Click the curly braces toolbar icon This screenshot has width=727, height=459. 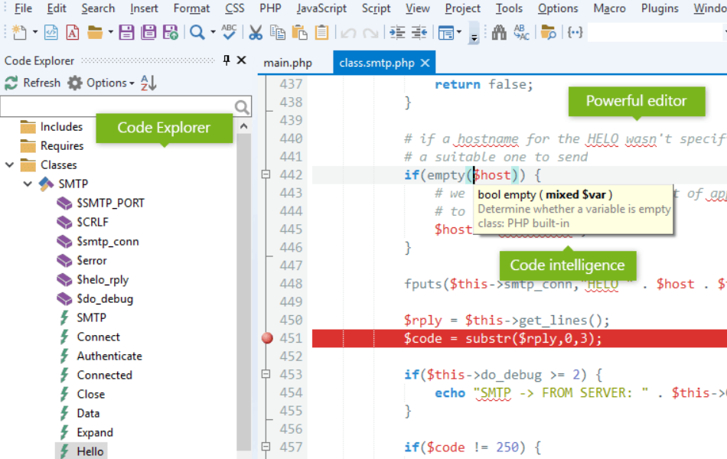(x=575, y=32)
